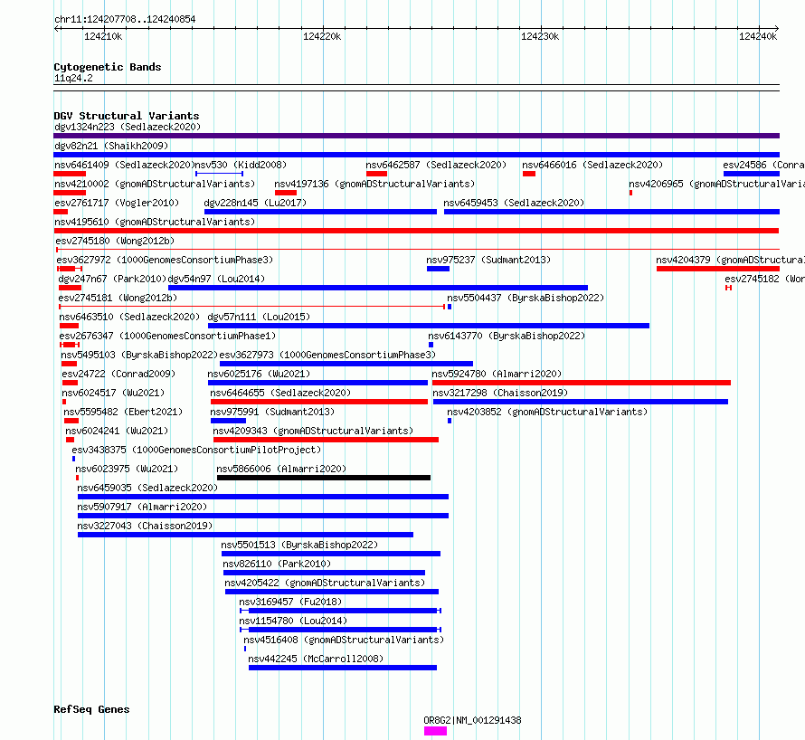Select nsv6463510 (Sedlazeck2020) label

(x=129, y=317)
